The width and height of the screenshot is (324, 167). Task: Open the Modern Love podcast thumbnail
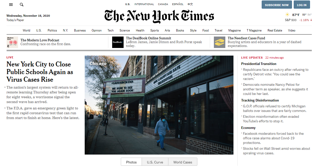[12, 42]
